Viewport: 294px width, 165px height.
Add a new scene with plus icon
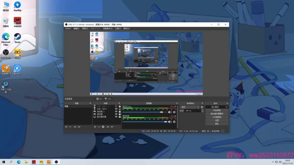pos(66,127)
